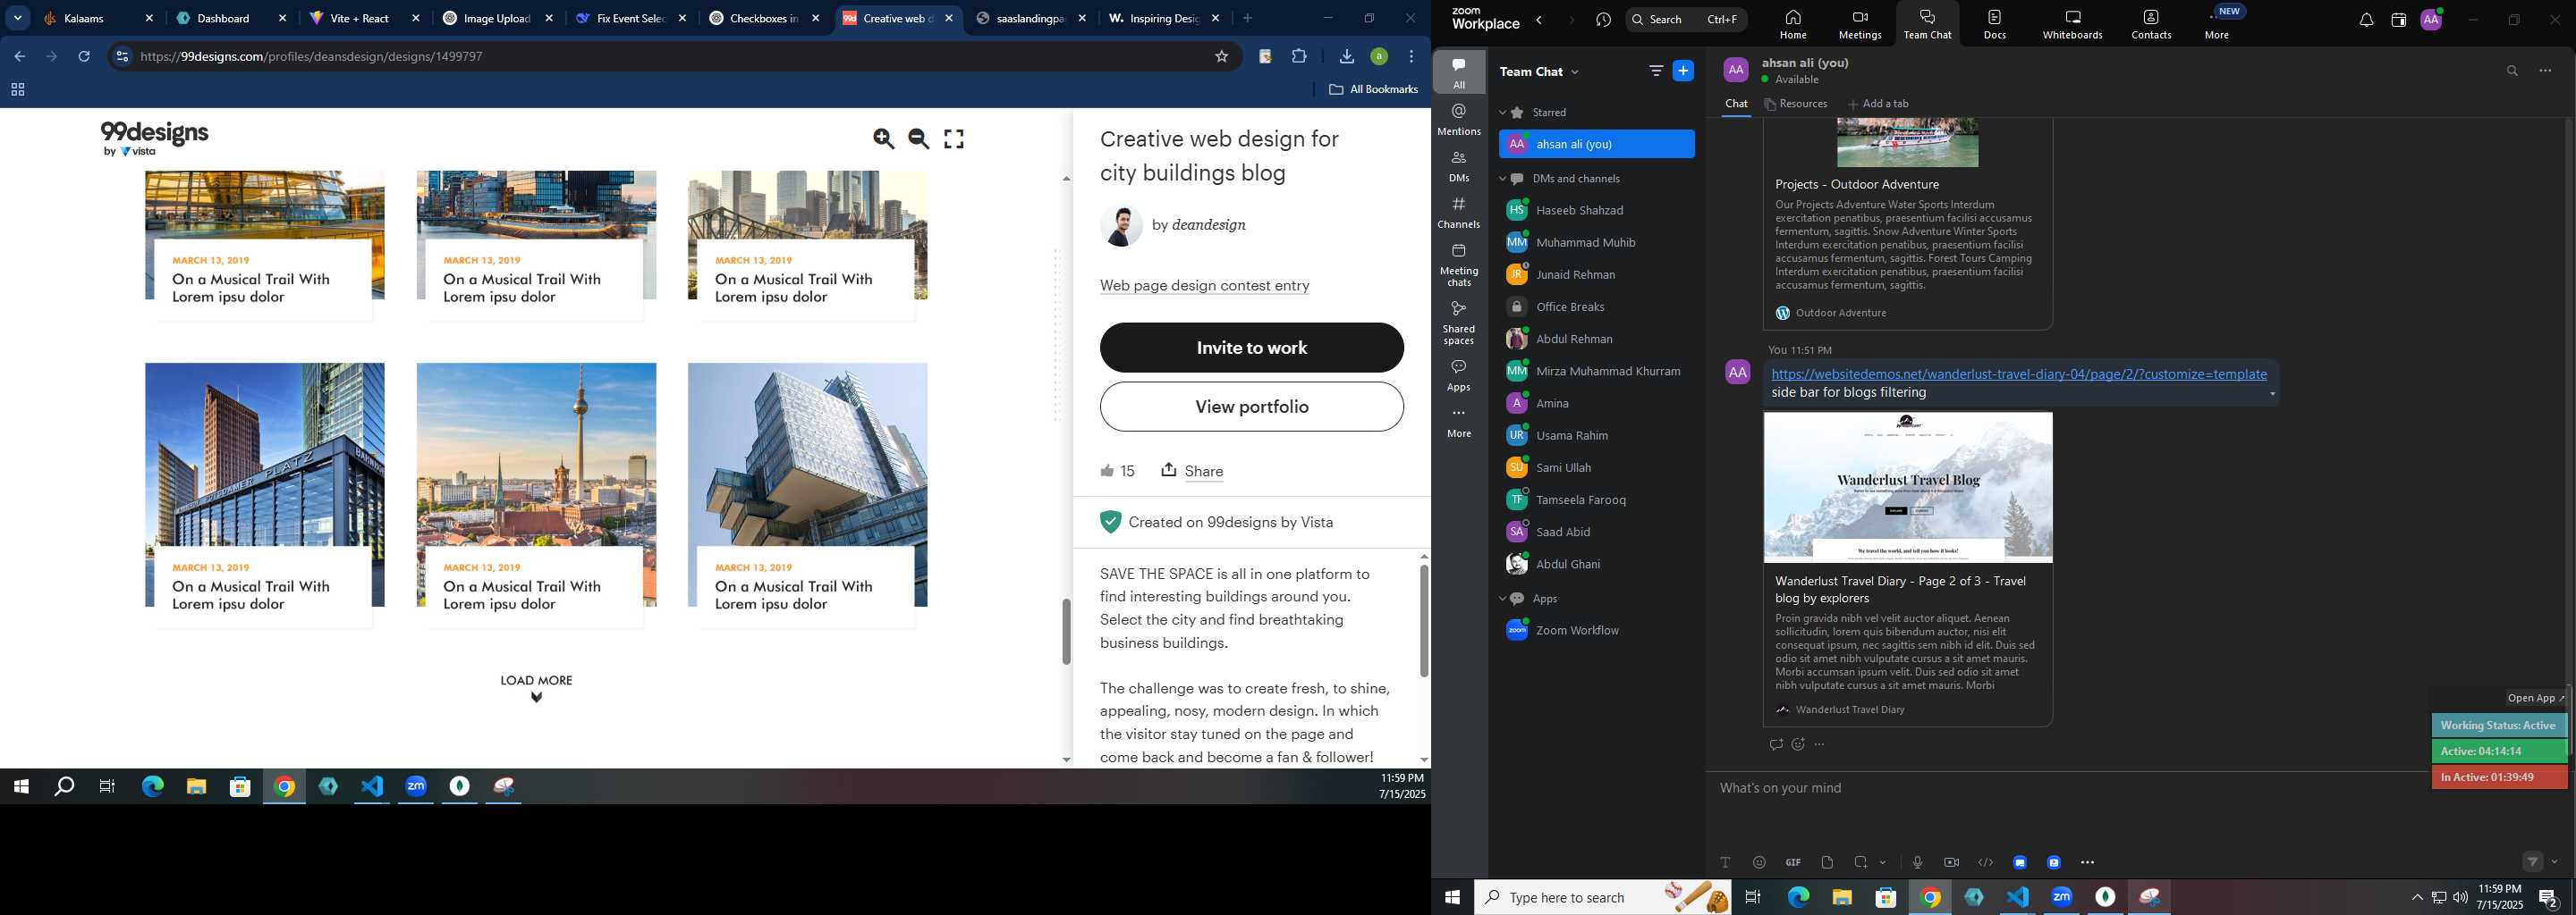Open the websitedemos.net wanderlust link

[x=2019, y=374]
